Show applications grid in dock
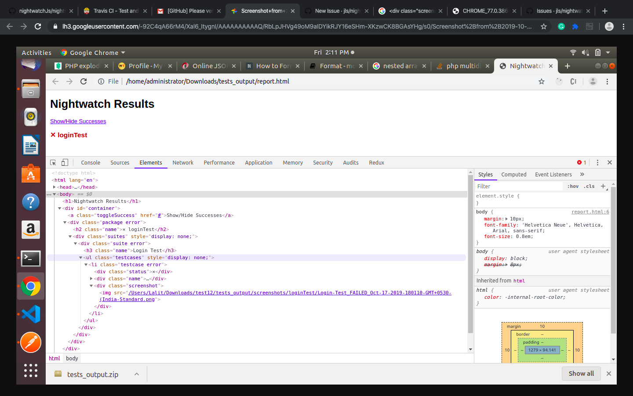 [x=31, y=370]
